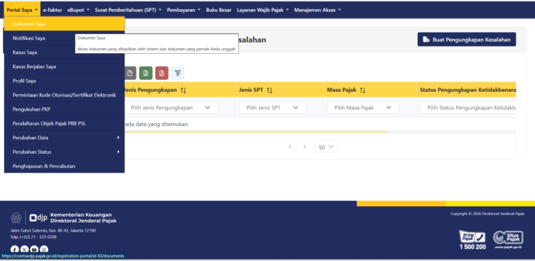Select Kasus Berjalan Saya menu item
The height and width of the screenshot is (261, 535).
[x=64, y=67]
